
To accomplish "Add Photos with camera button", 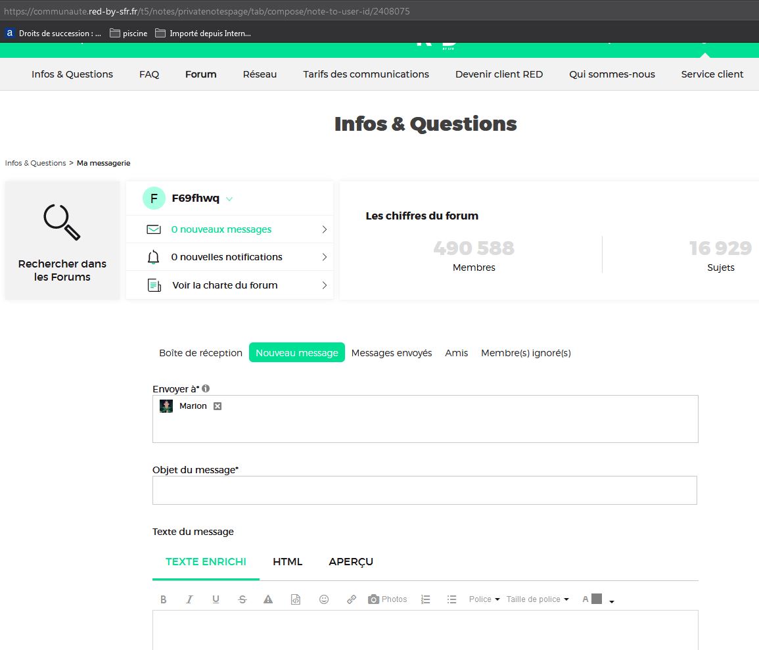I will pyautogui.click(x=387, y=599).
